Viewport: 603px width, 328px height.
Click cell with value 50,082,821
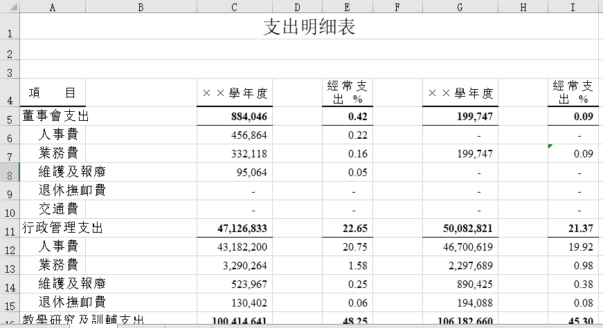(x=460, y=228)
